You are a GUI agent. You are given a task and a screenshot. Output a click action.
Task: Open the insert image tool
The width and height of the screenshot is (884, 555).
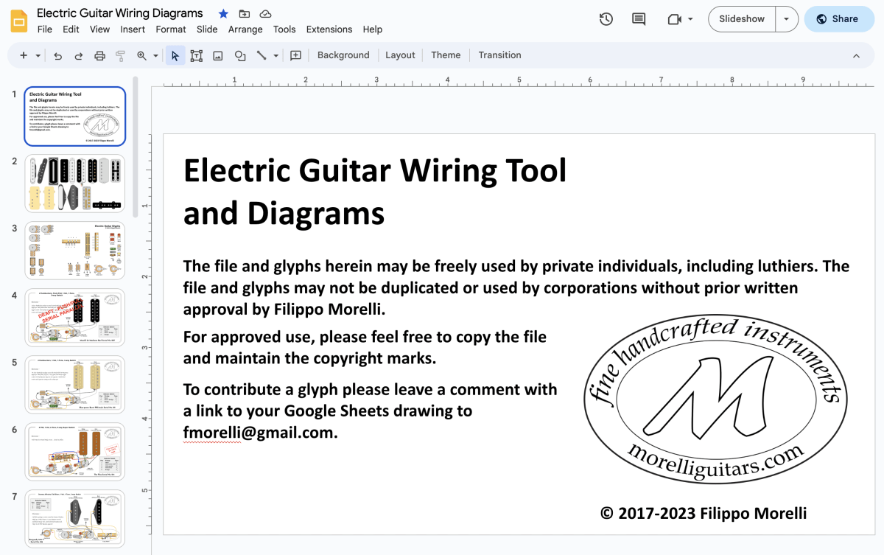[217, 55]
